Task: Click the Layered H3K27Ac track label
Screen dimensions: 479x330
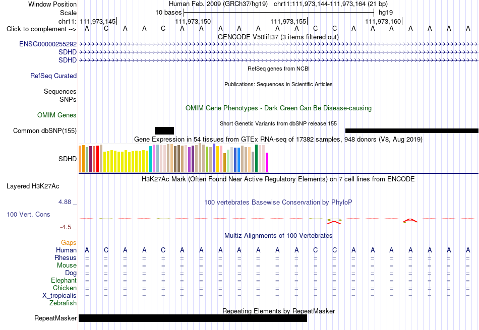Action: pos(33,186)
